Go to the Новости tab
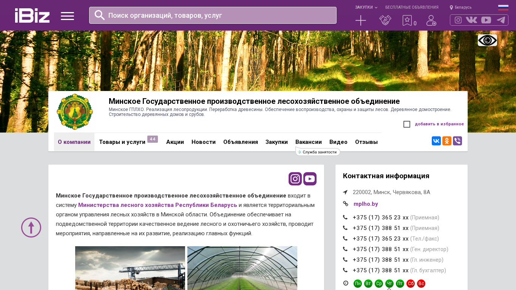 coord(204,142)
